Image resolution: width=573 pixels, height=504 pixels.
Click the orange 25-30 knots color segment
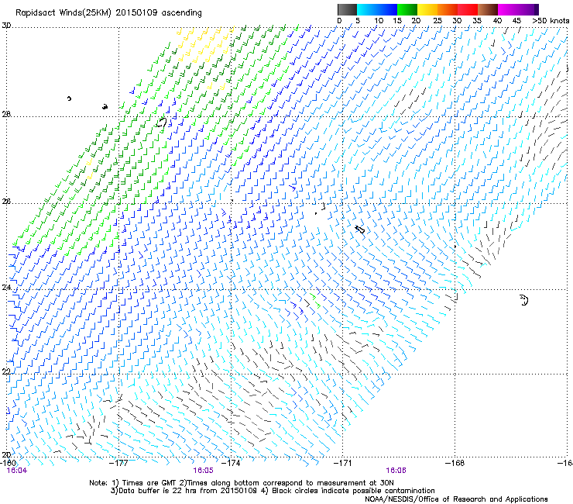[448, 9]
